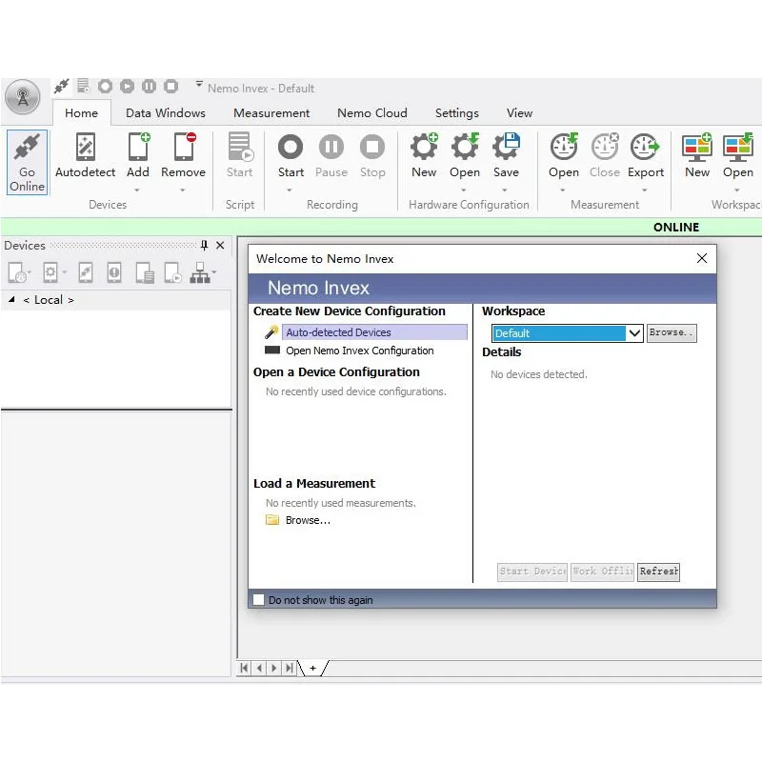The image size is (762, 762).
Task: Start recording from the Recording ribbon group
Action: (291, 155)
